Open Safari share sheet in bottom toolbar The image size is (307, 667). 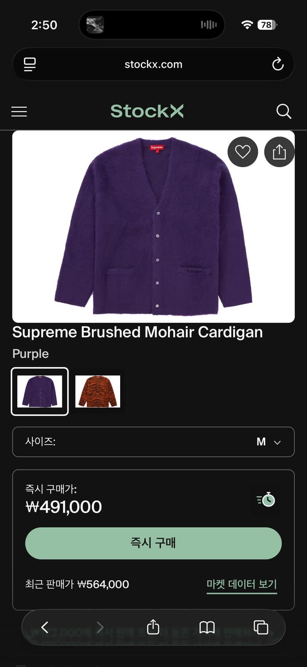pos(153,627)
